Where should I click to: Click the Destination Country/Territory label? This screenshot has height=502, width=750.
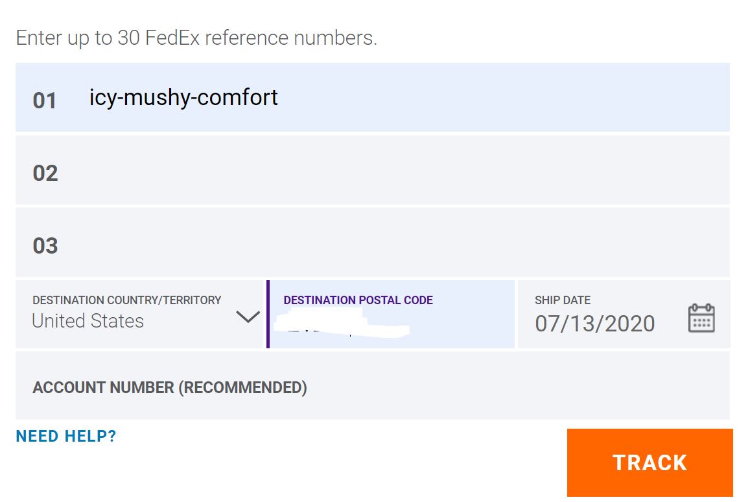[x=127, y=300]
